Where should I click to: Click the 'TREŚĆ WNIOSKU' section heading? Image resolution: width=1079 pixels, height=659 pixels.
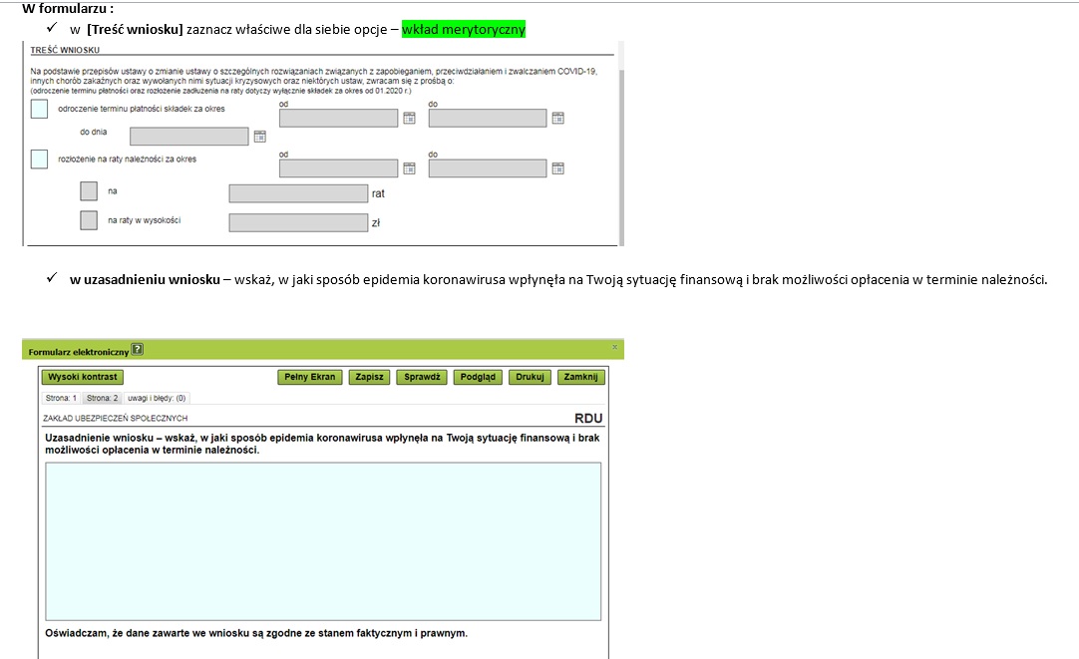point(65,50)
